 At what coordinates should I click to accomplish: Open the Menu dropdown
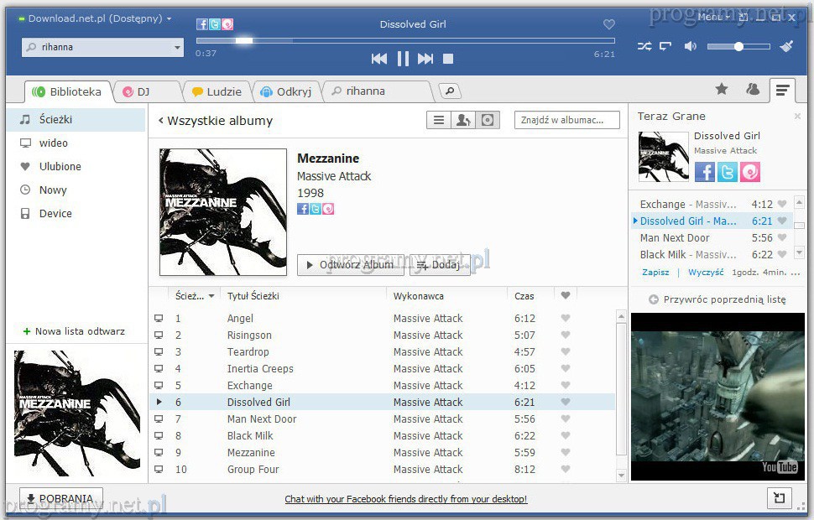712,18
